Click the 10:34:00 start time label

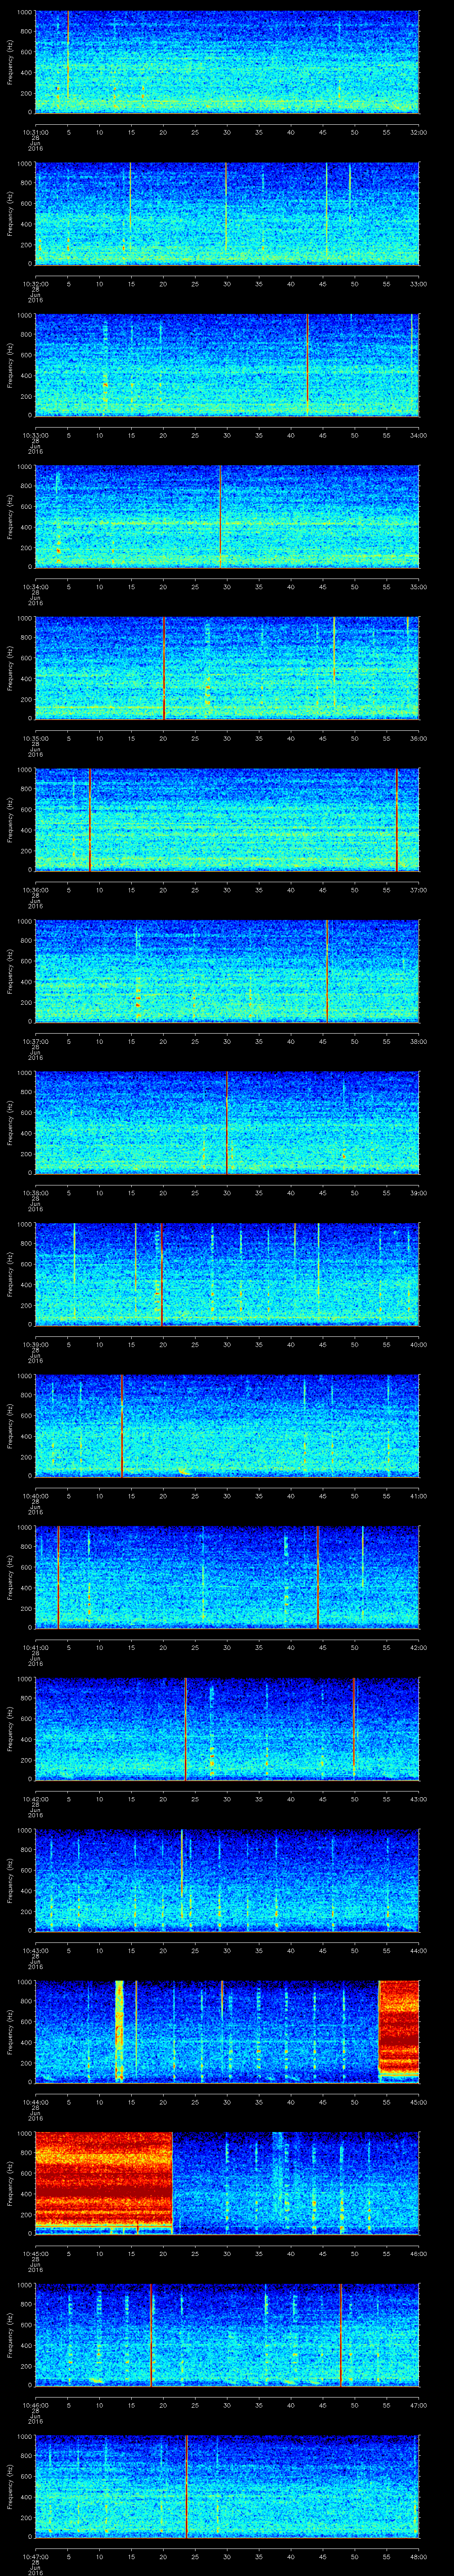pos(35,587)
